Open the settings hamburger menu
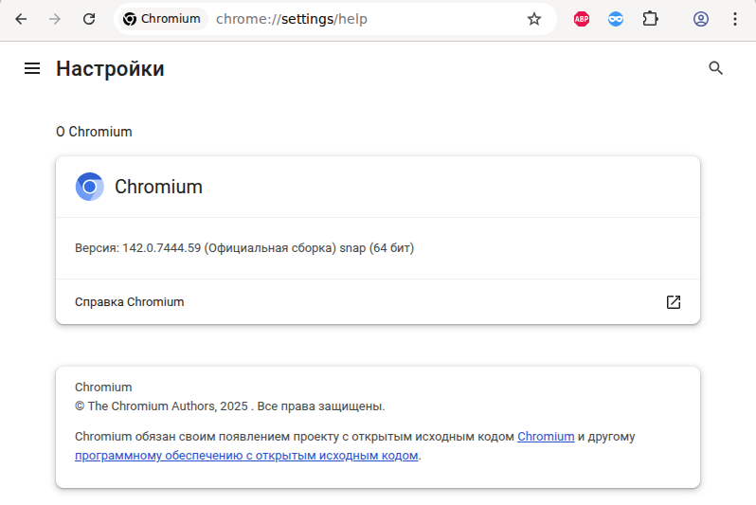This screenshot has width=756, height=505. [x=32, y=68]
